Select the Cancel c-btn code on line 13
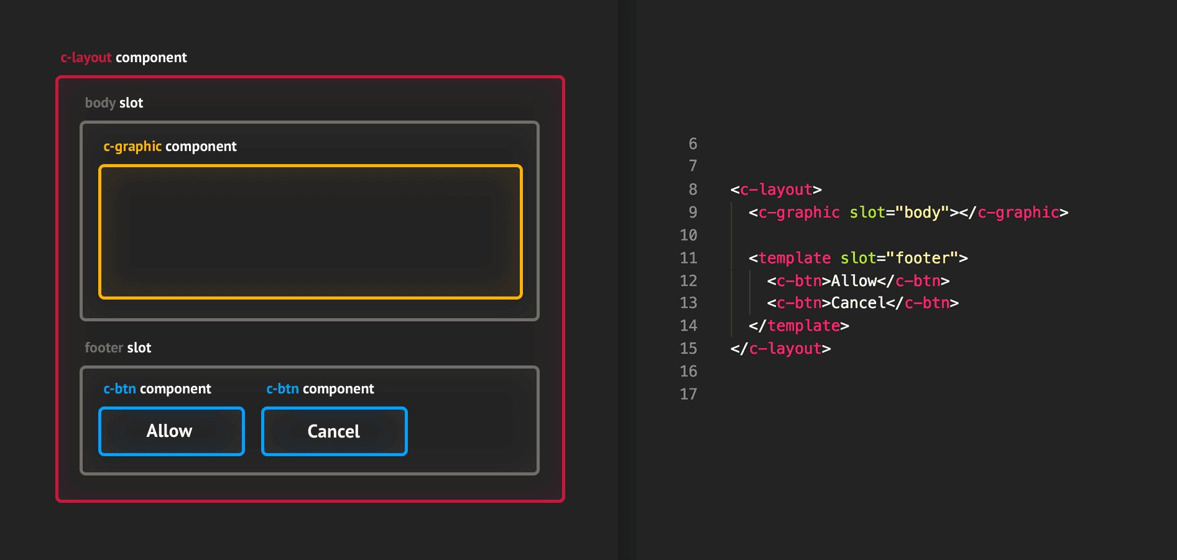 [864, 303]
